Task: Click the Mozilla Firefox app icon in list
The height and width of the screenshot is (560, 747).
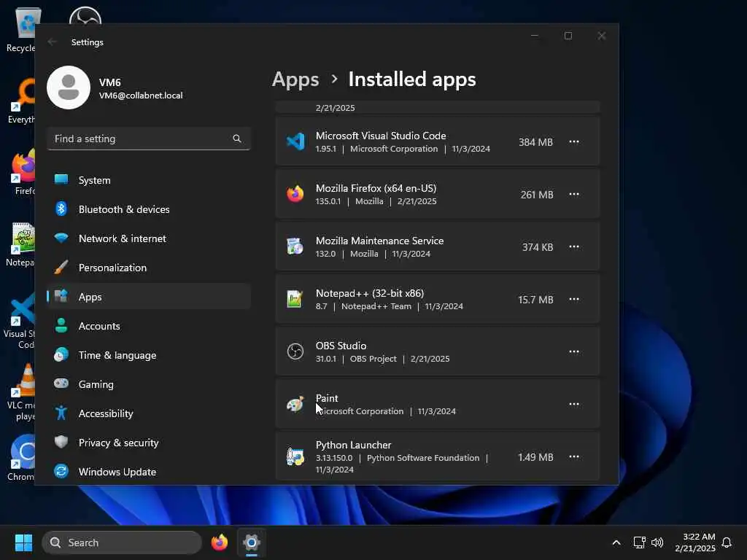Action: pos(295,194)
